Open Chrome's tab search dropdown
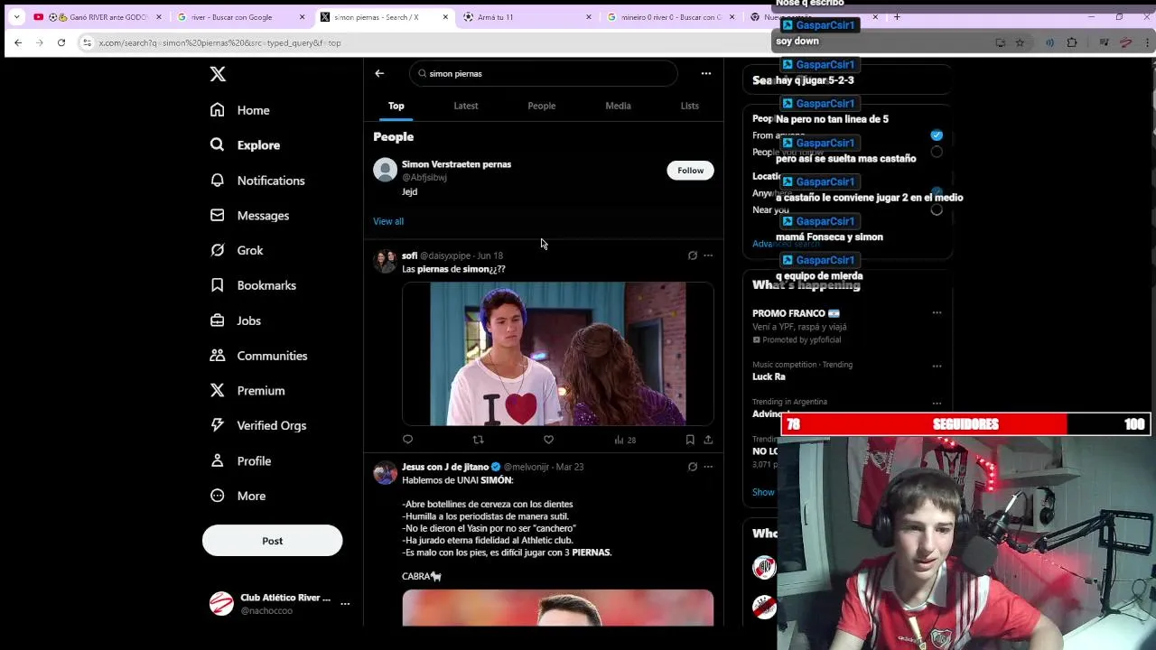Viewport: 1156px width, 650px height. [16, 17]
